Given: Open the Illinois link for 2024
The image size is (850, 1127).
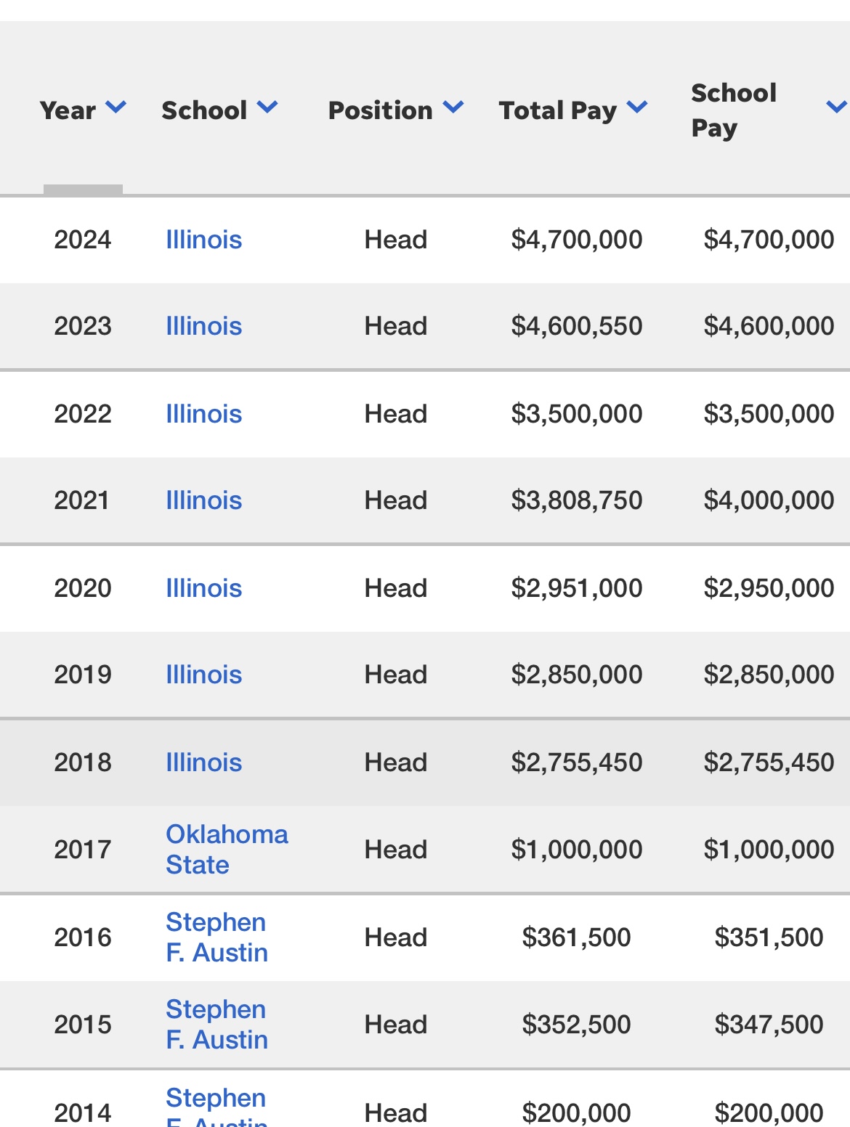Looking at the screenshot, I should point(203,240).
